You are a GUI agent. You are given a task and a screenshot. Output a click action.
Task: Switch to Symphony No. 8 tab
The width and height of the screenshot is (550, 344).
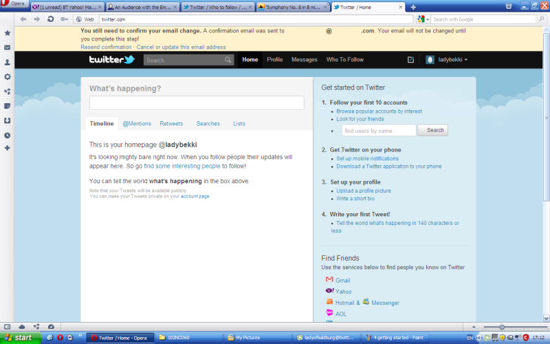click(x=293, y=7)
